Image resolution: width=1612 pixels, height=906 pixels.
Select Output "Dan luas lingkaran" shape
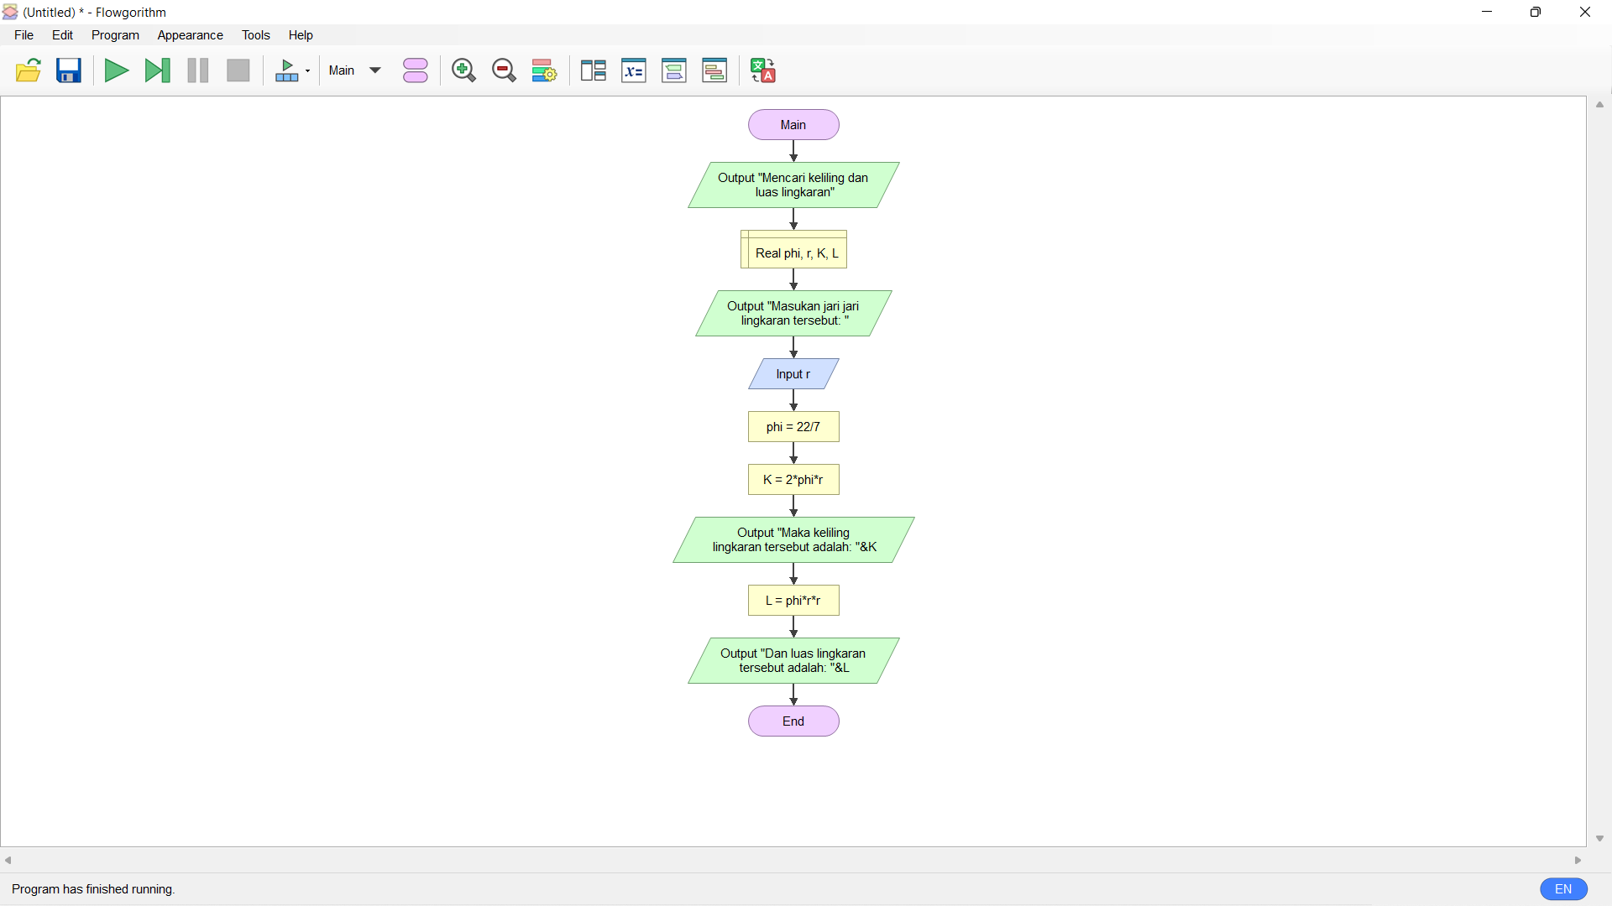793,661
